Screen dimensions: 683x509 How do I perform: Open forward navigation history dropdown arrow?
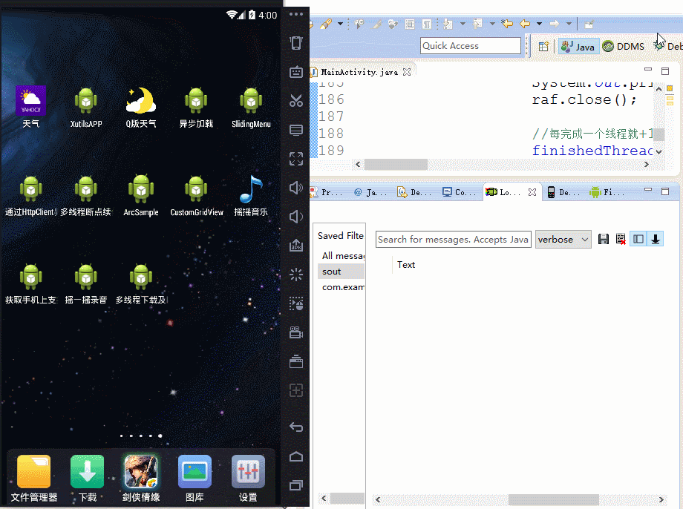[569, 24]
